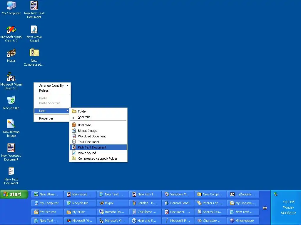This screenshot has height=225, width=301.
Task: Switch to Help and S... taskbar button
Action: [x=145, y=221]
